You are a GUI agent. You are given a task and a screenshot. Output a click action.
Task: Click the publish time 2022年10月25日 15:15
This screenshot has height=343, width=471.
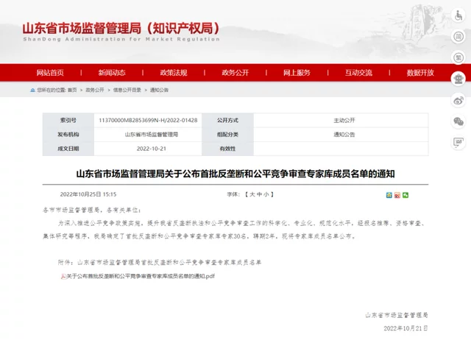tap(88, 194)
